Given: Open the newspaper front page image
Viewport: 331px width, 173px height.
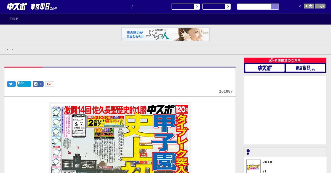Looking at the screenshot, I should click(x=120, y=138).
